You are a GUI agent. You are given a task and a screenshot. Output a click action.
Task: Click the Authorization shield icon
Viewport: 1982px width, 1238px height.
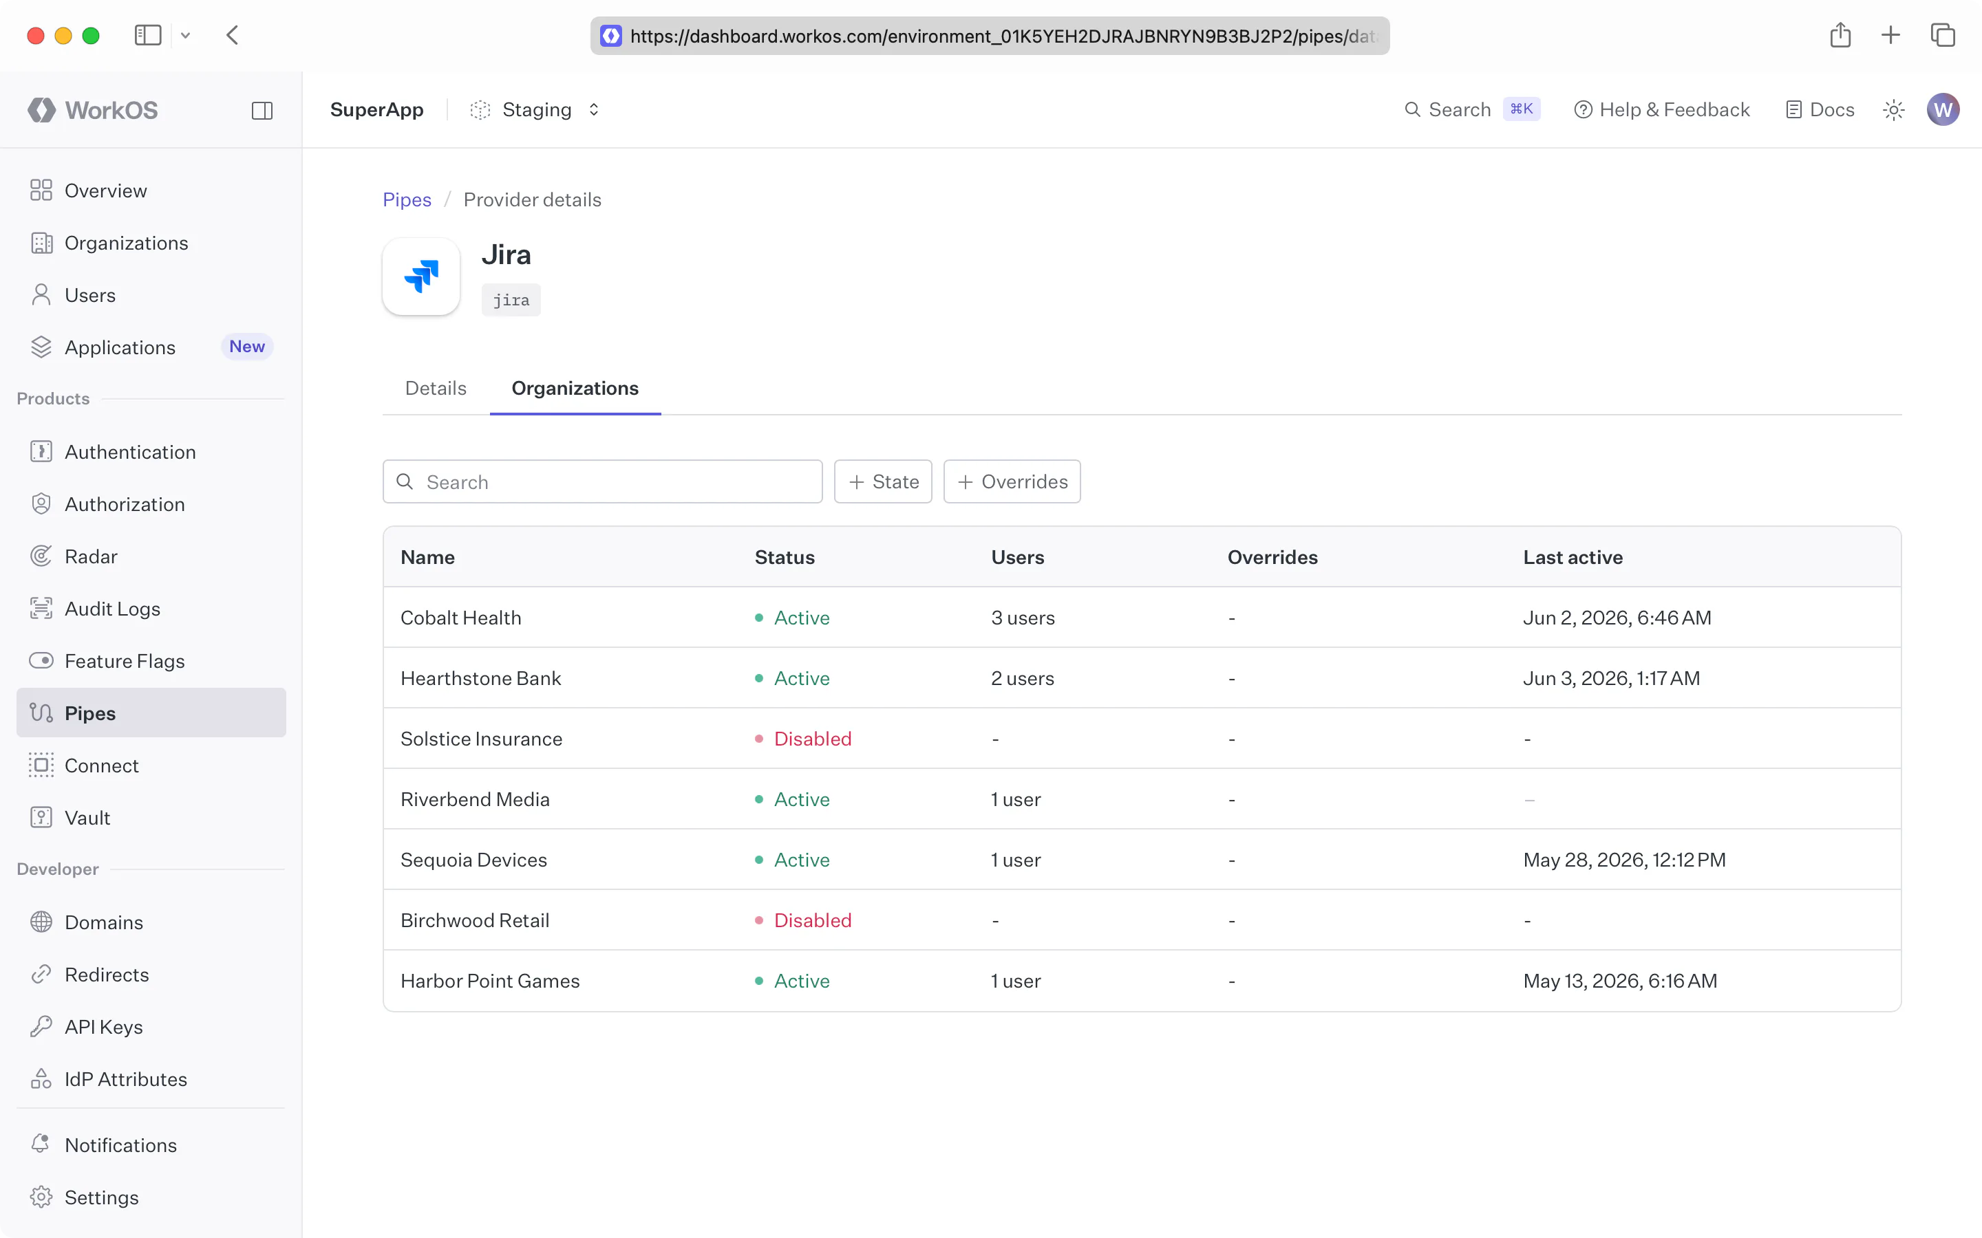pos(41,504)
